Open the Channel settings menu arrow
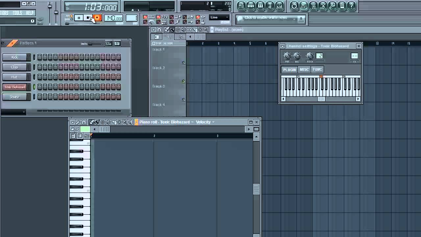This screenshot has height=237, width=421. click(x=283, y=46)
